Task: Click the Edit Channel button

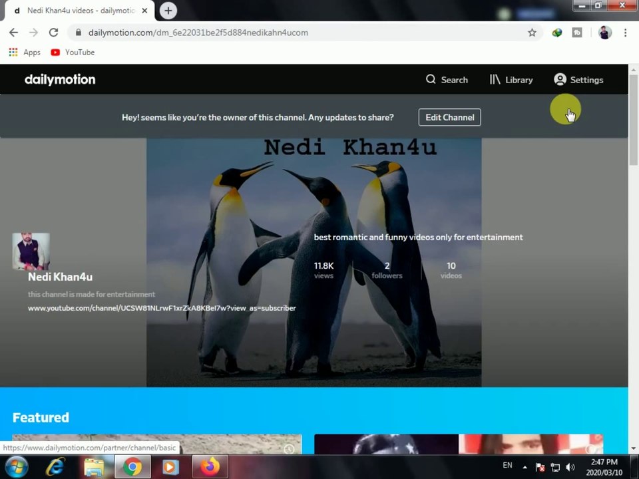Action: (x=449, y=117)
